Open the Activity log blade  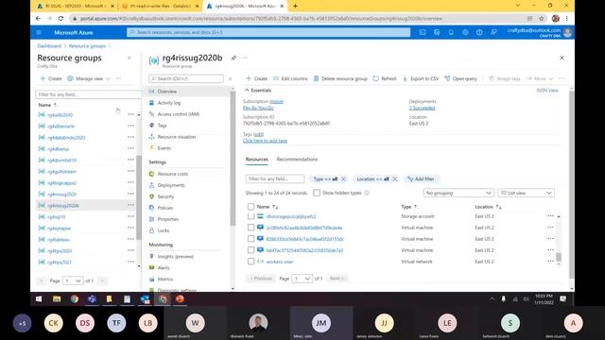[x=168, y=103]
